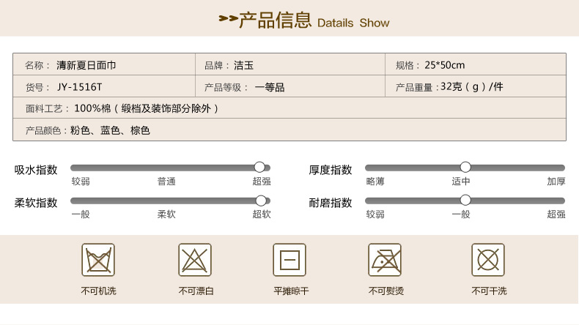Viewport: 579px width, 325px height.
Task: Click 较弱 under the 耐磨指数 slider
Action: point(375,214)
